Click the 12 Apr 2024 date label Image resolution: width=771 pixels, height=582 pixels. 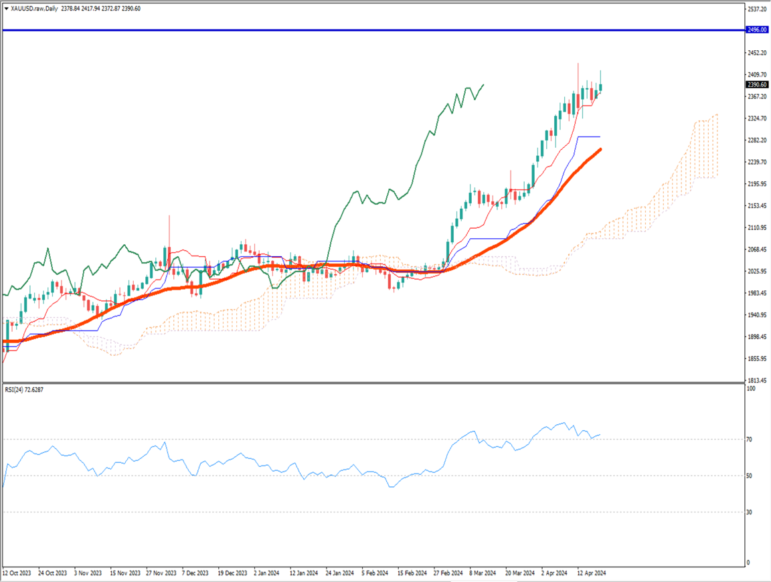[590, 573]
